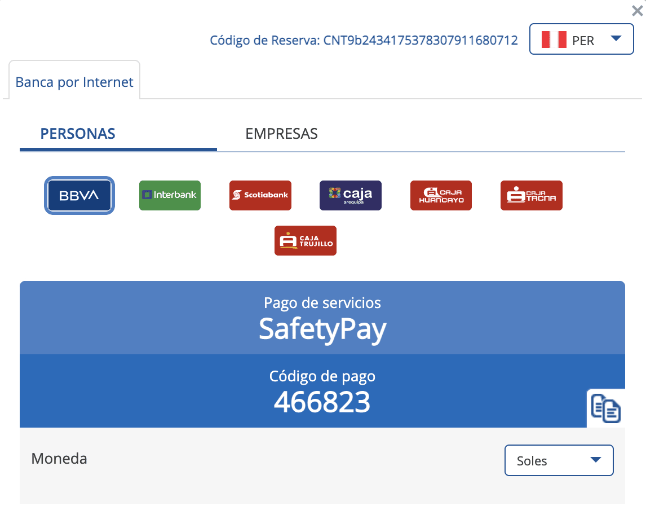
Task: Select the Caja Trujillo logo
Action: (306, 241)
